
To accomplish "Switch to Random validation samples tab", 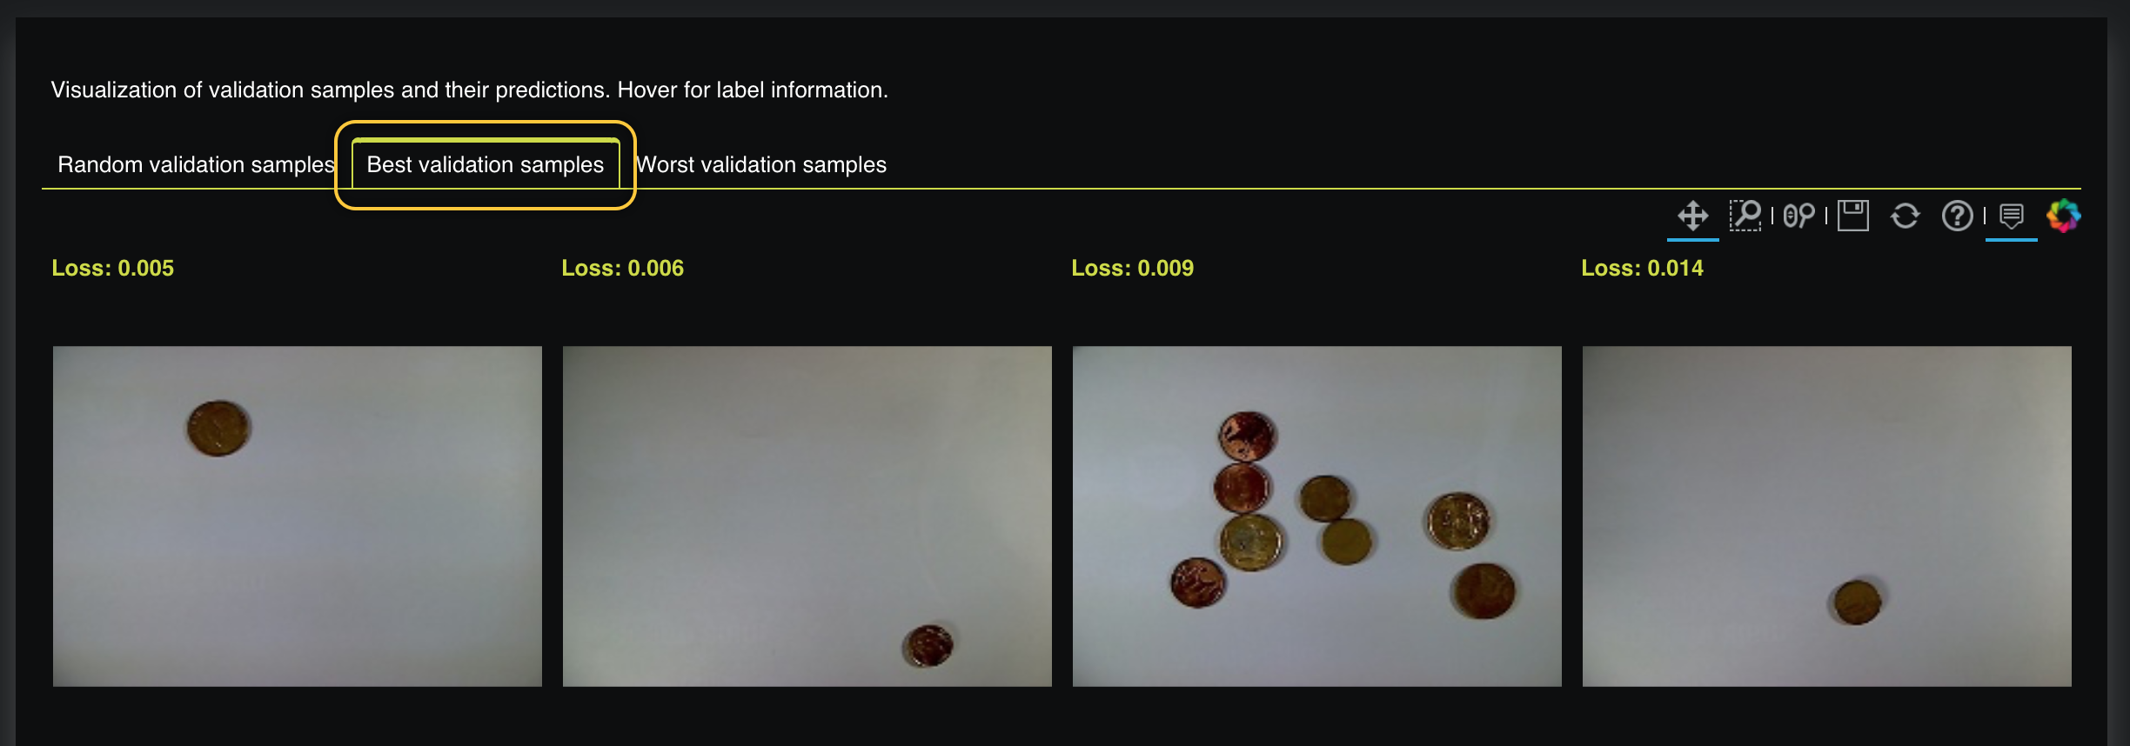I will [x=196, y=164].
